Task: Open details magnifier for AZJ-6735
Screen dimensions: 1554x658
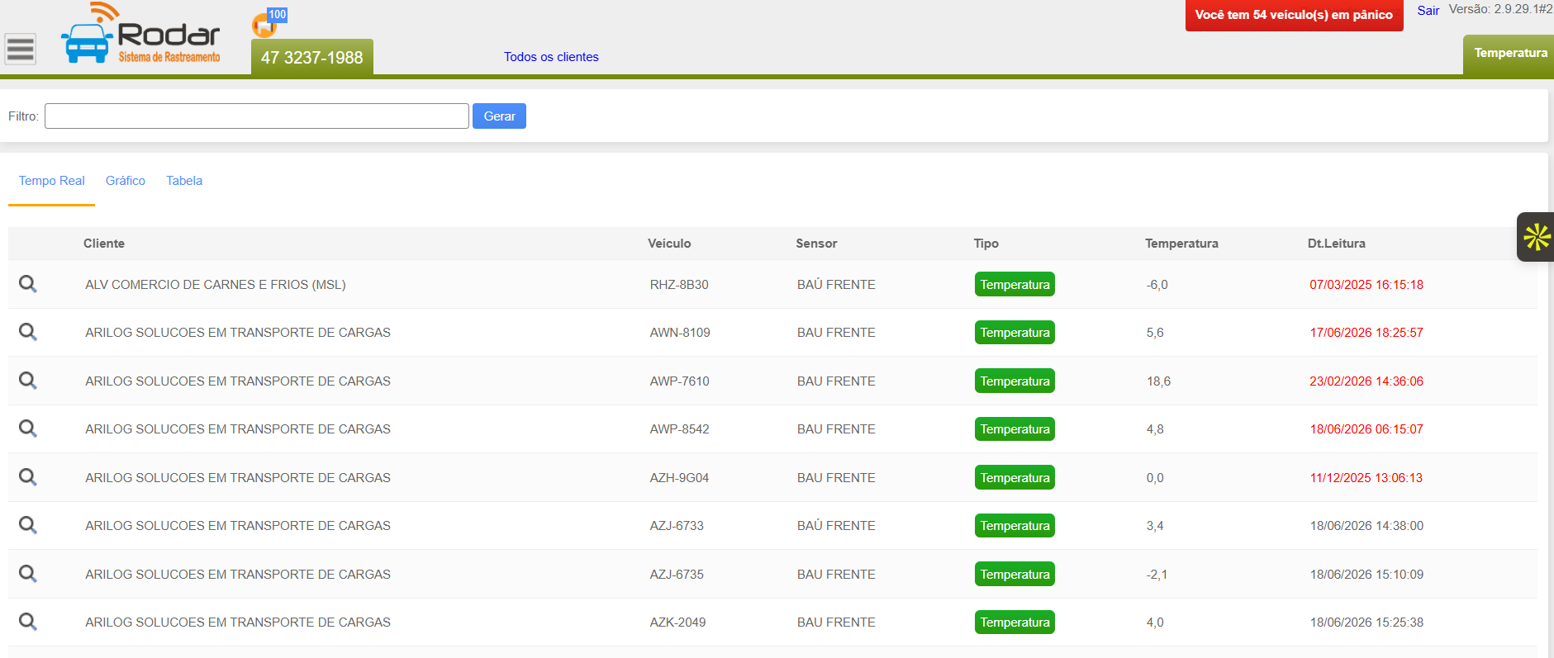Action: [28, 574]
